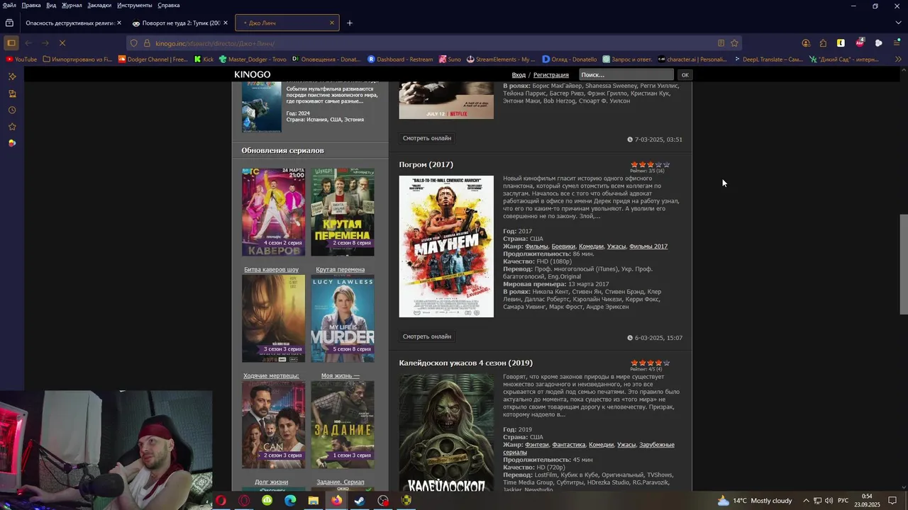Open the Suno bookmark
Screen dimensions: 908x510
[x=450, y=59]
